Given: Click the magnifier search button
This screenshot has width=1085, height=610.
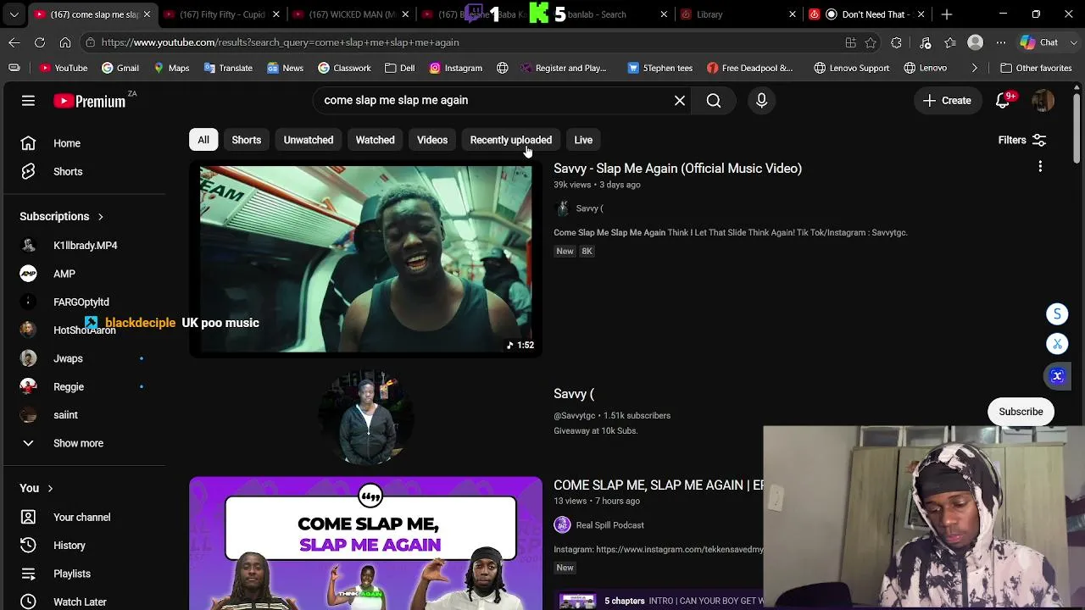Looking at the screenshot, I should click(x=714, y=100).
